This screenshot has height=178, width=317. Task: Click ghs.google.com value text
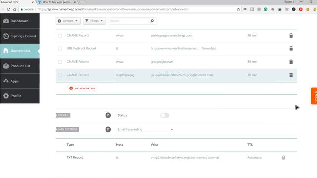(x=162, y=62)
